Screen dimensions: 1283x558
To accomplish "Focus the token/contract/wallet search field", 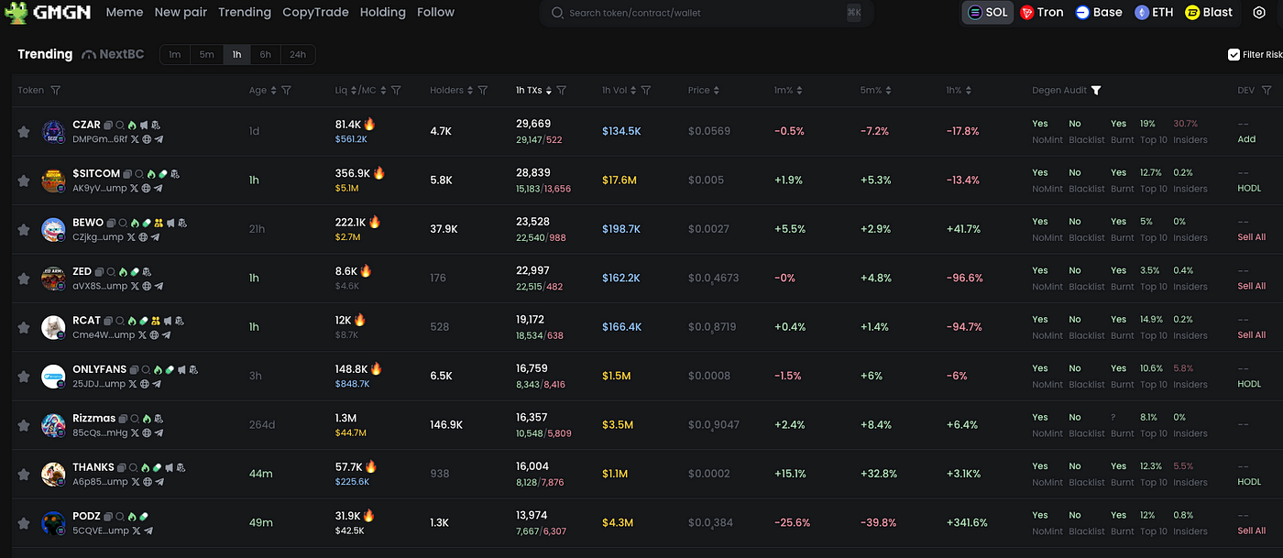I will point(706,13).
